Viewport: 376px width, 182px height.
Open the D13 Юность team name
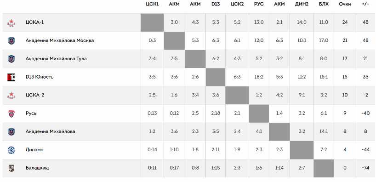(x=40, y=77)
